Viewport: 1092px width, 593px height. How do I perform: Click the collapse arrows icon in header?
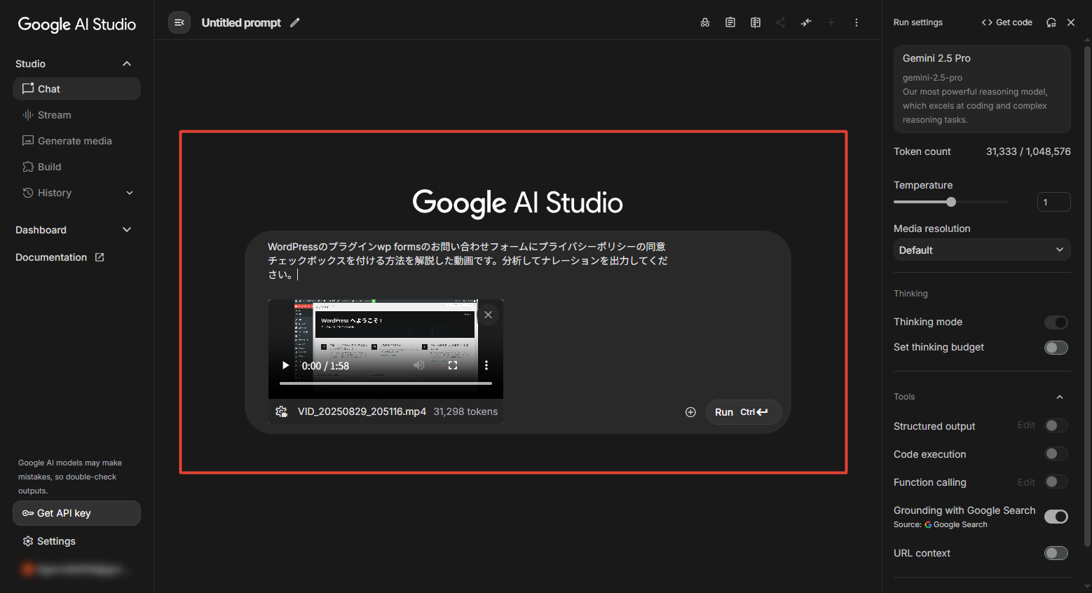[x=806, y=22]
